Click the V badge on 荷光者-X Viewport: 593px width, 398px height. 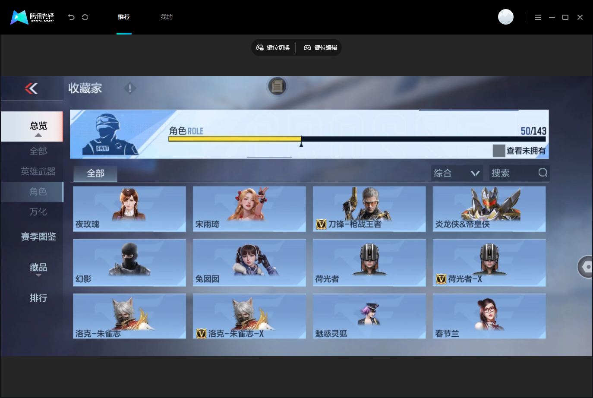441,279
